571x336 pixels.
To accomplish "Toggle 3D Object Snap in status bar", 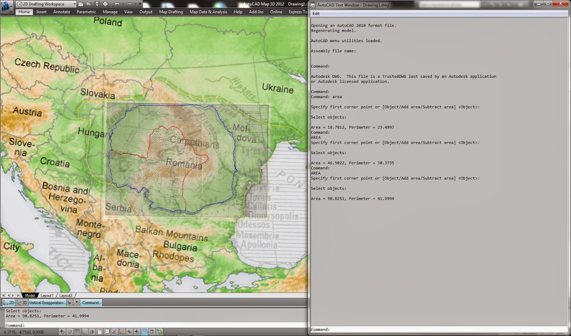I will (107, 332).
